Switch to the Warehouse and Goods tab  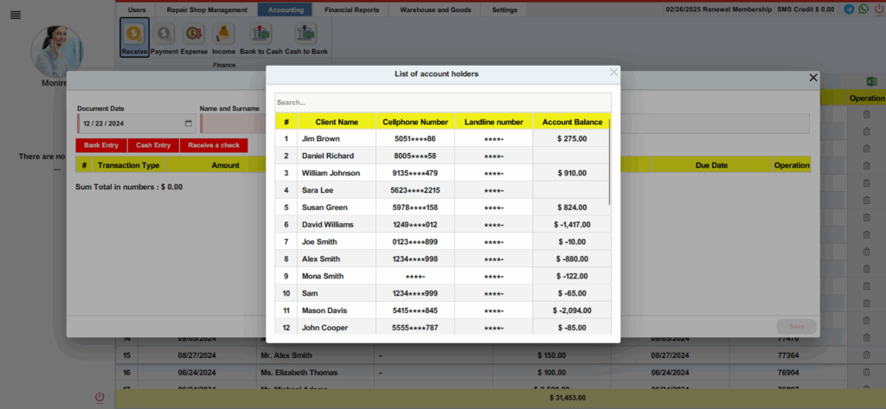[x=435, y=10]
